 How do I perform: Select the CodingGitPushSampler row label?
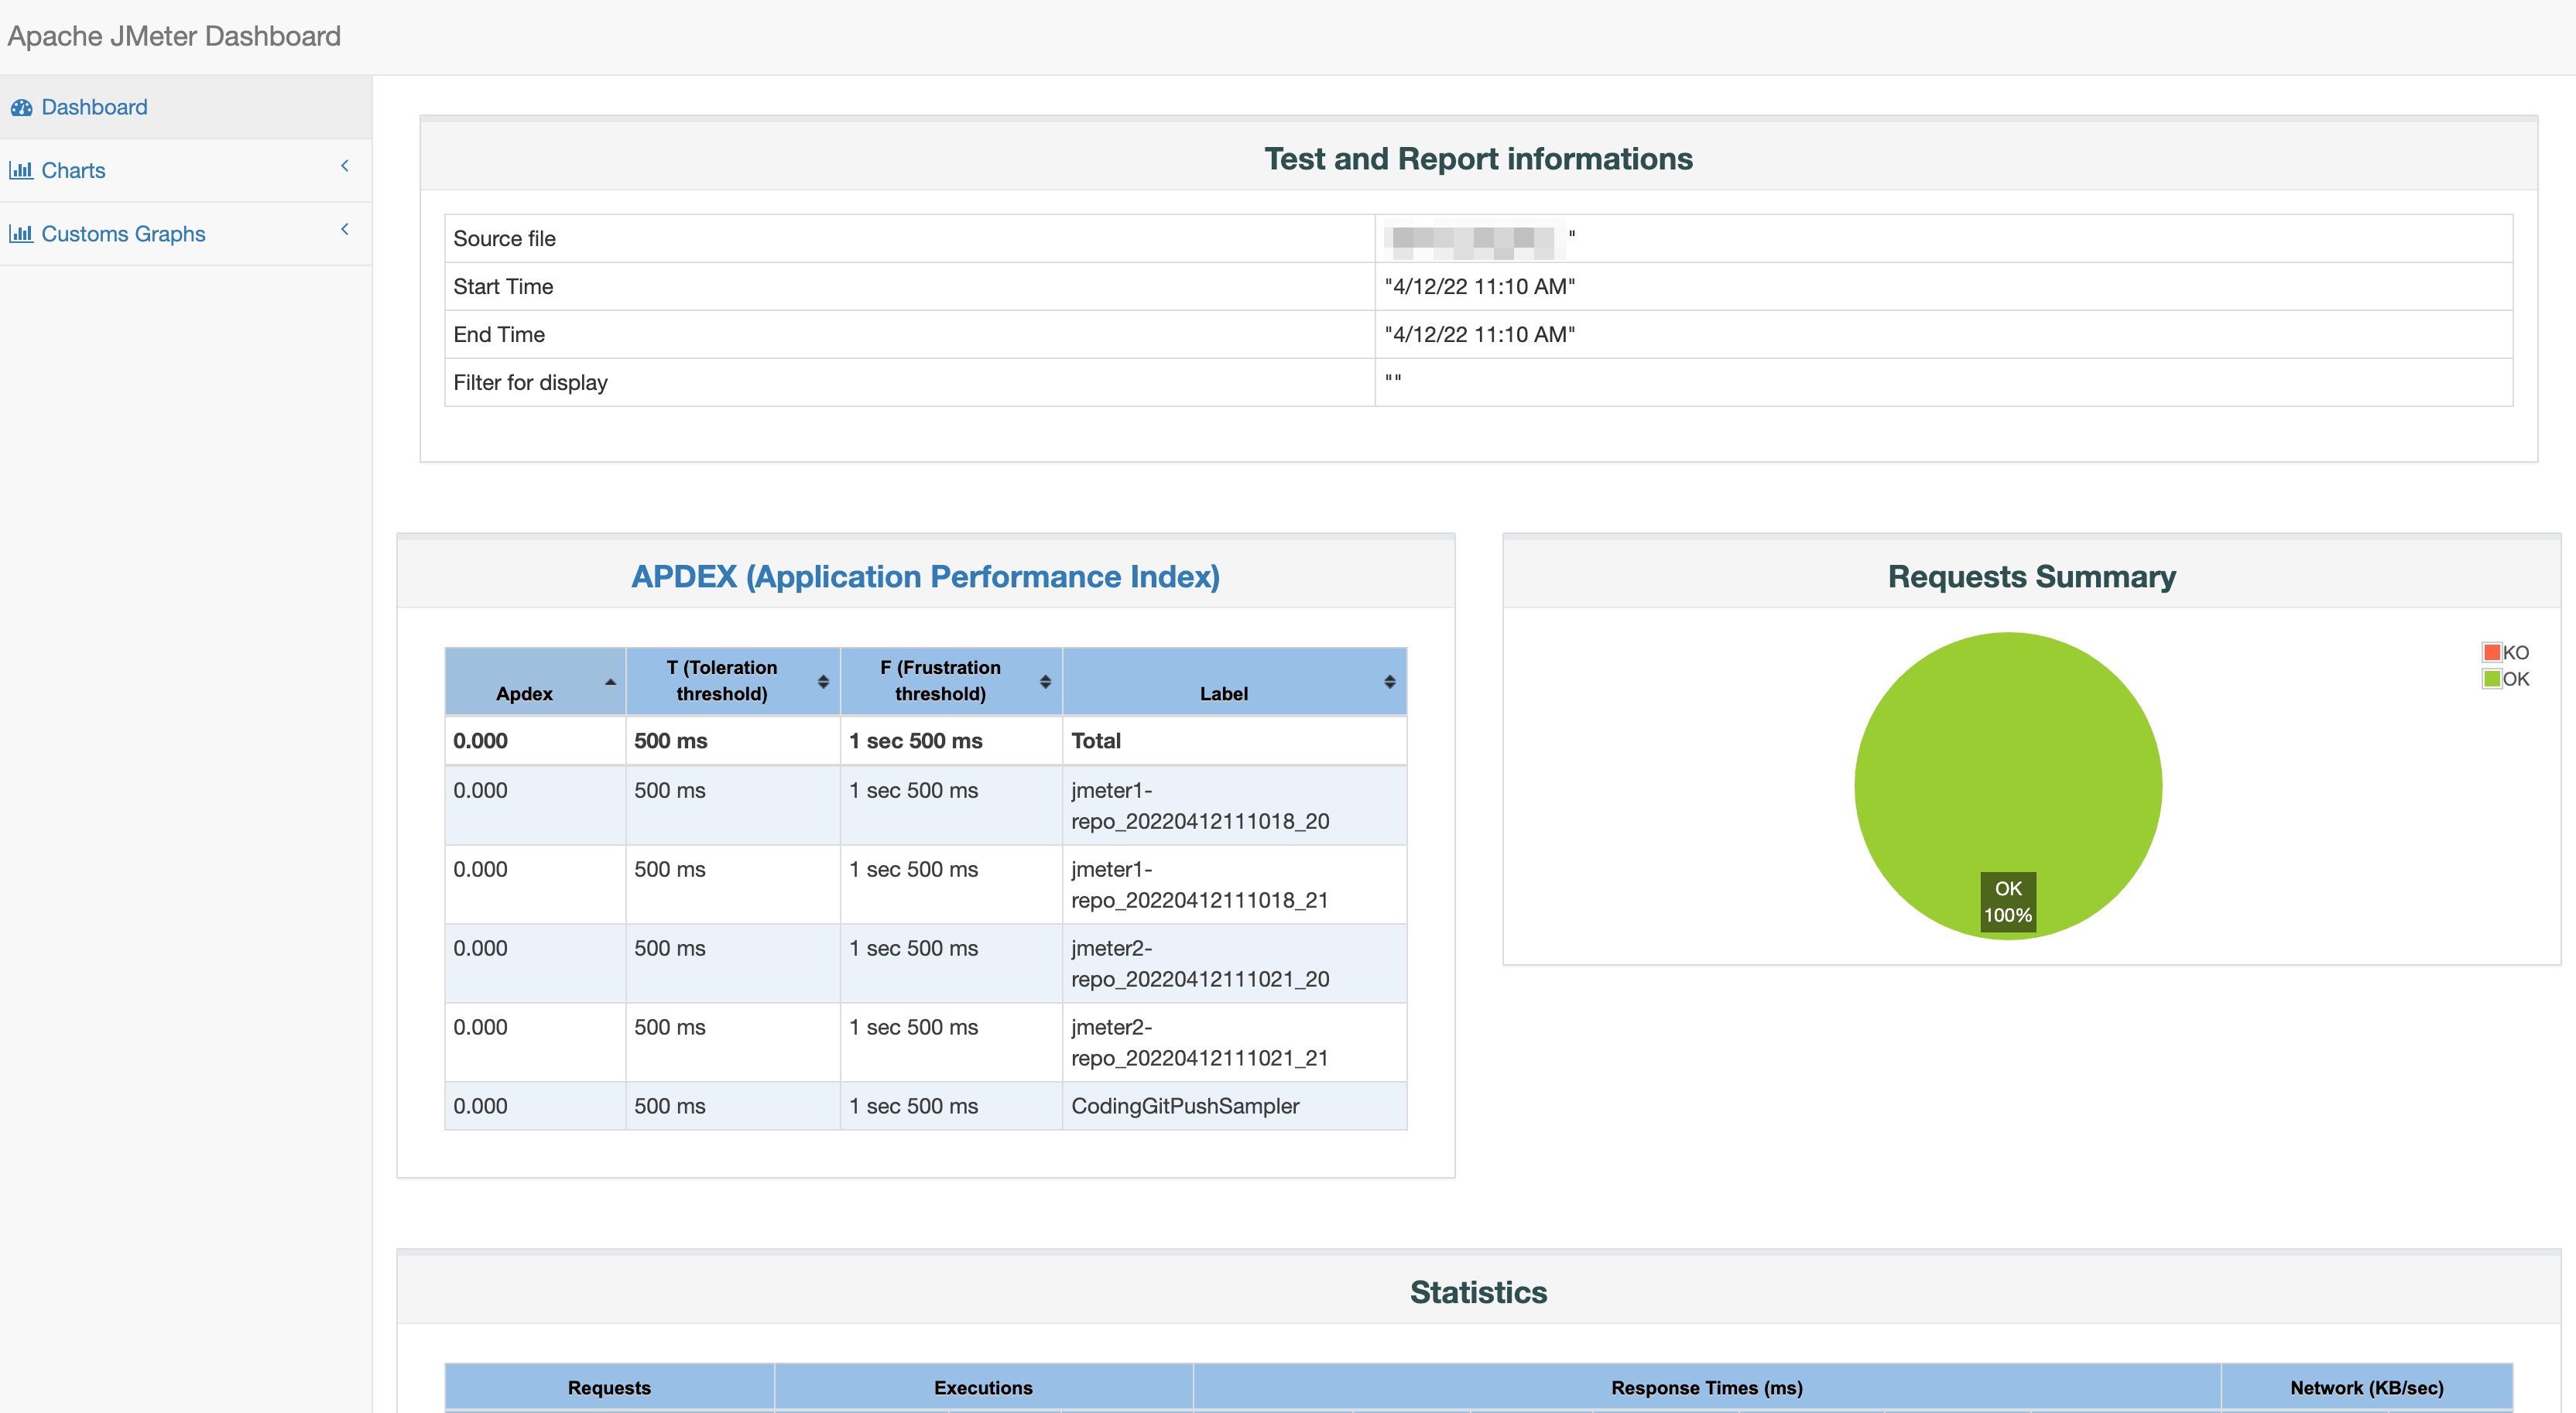coord(1185,1106)
